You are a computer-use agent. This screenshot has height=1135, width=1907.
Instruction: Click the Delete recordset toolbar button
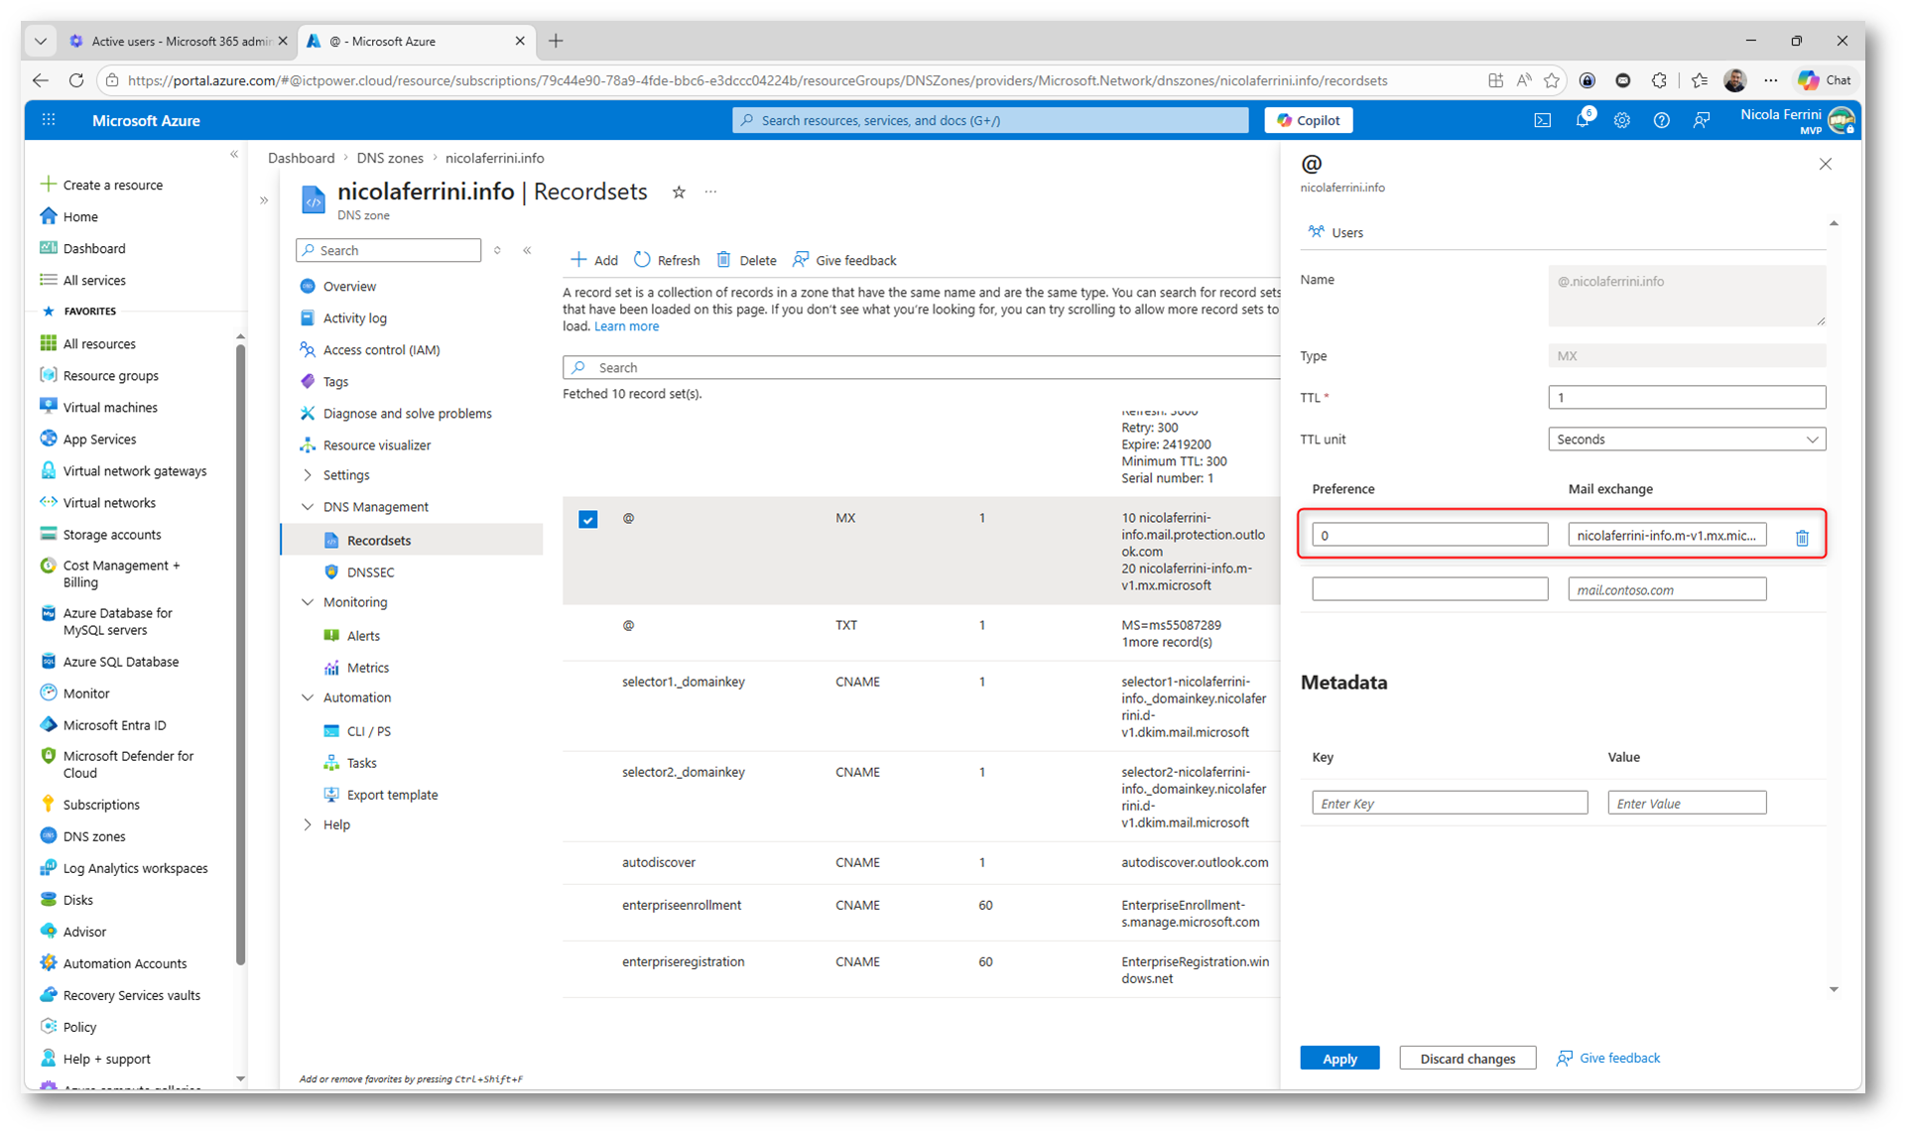(747, 260)
